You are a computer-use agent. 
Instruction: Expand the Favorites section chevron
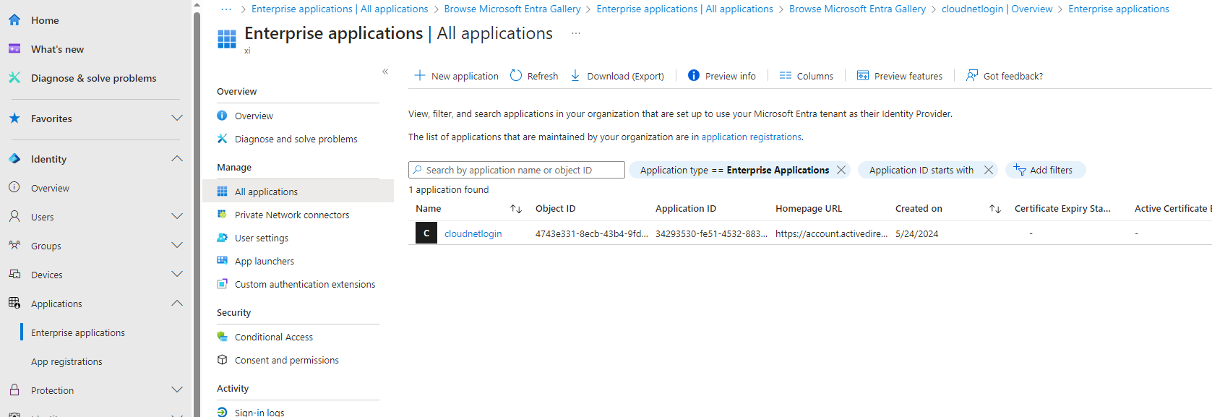click(177, 118)
